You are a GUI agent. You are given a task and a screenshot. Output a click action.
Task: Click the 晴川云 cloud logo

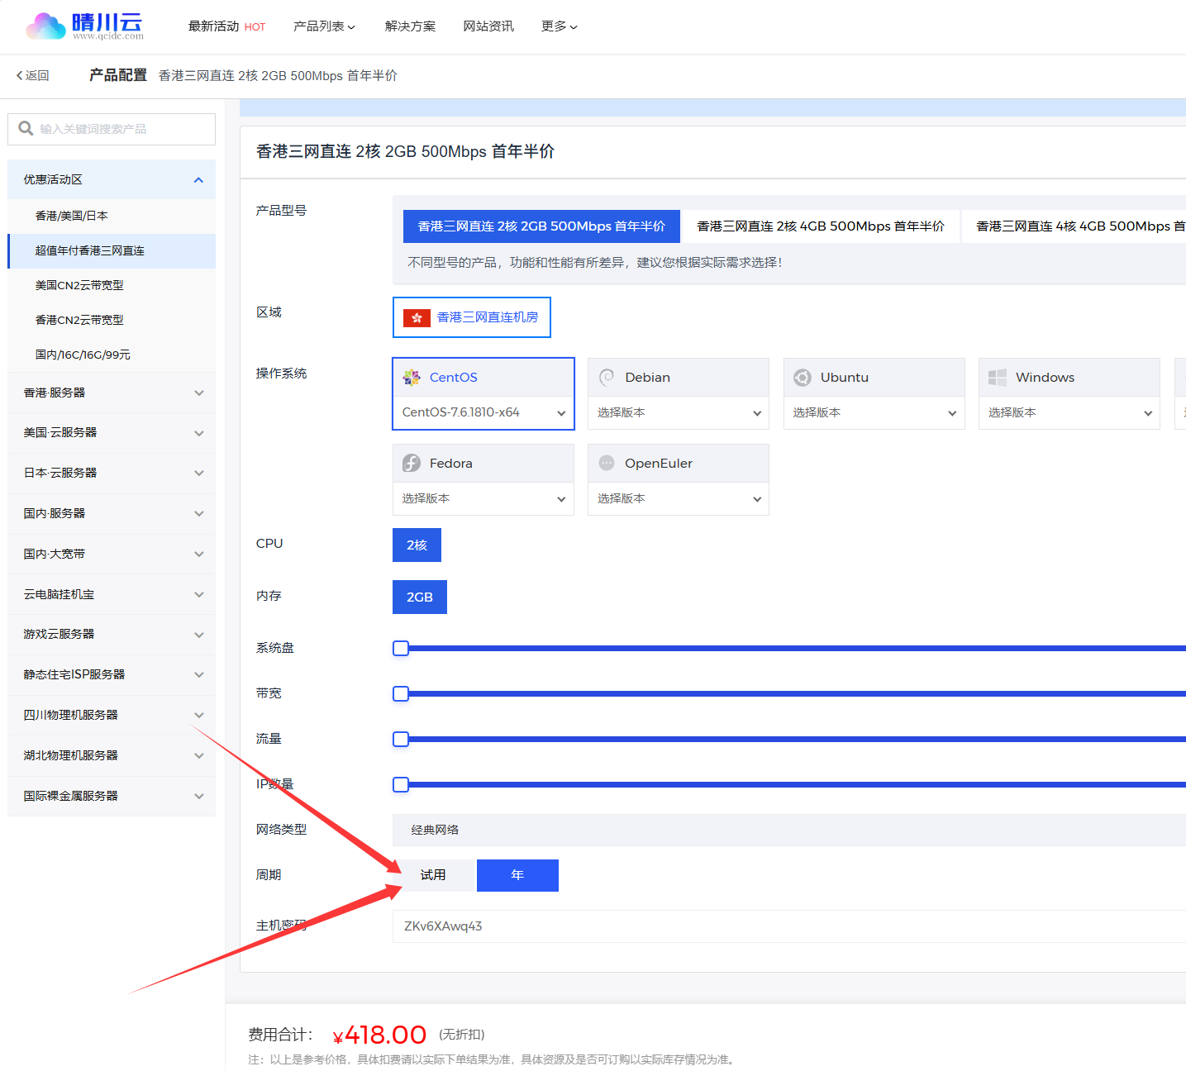pos(45,26)
